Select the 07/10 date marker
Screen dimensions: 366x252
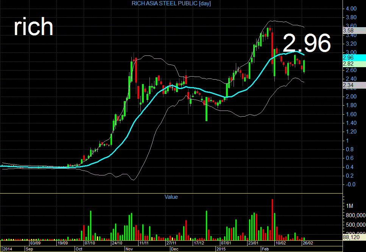click(90, 243)
